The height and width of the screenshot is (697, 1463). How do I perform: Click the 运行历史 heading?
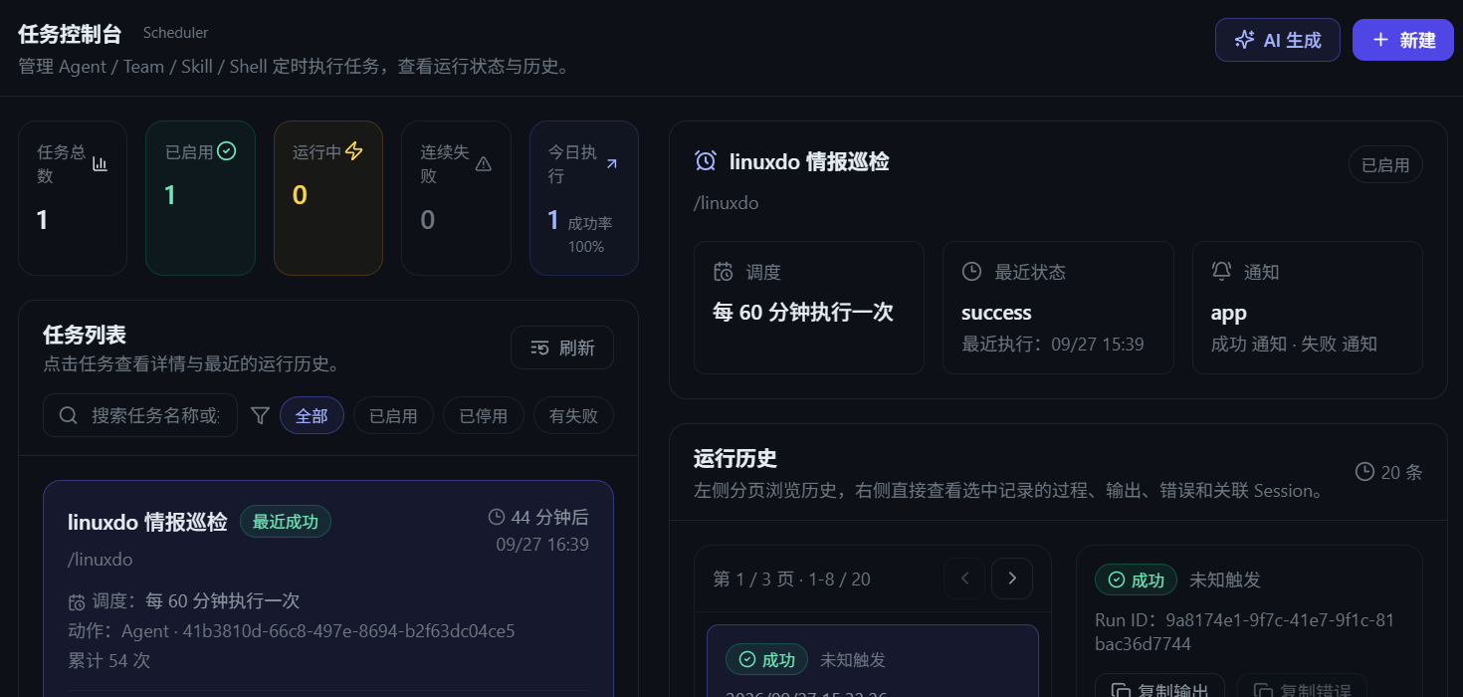[735, 458]
